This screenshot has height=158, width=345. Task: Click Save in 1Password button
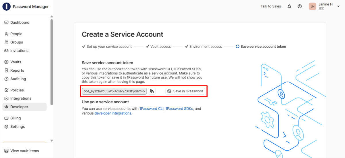tap(185, 91)
